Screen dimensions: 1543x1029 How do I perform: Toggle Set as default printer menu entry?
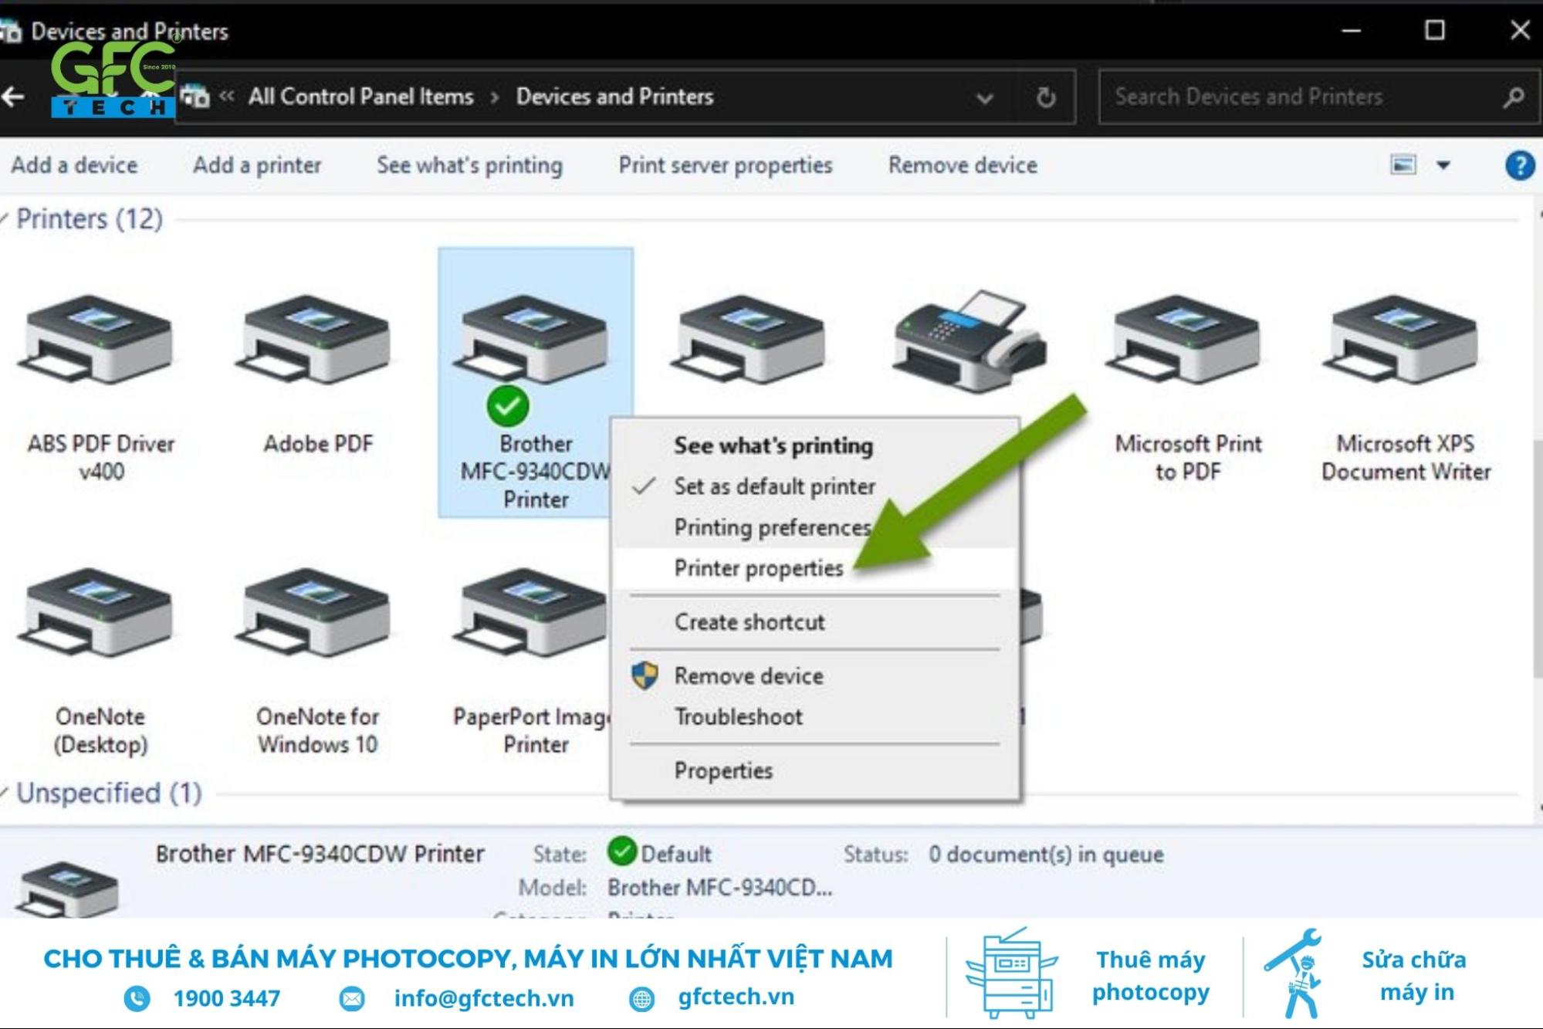coord(774,486)
